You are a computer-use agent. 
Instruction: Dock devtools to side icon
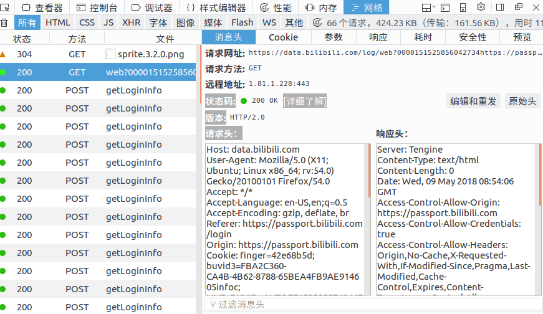500,7
